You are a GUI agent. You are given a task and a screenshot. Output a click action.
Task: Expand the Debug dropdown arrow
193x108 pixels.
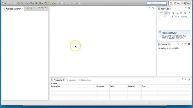(x=33, y=3)
